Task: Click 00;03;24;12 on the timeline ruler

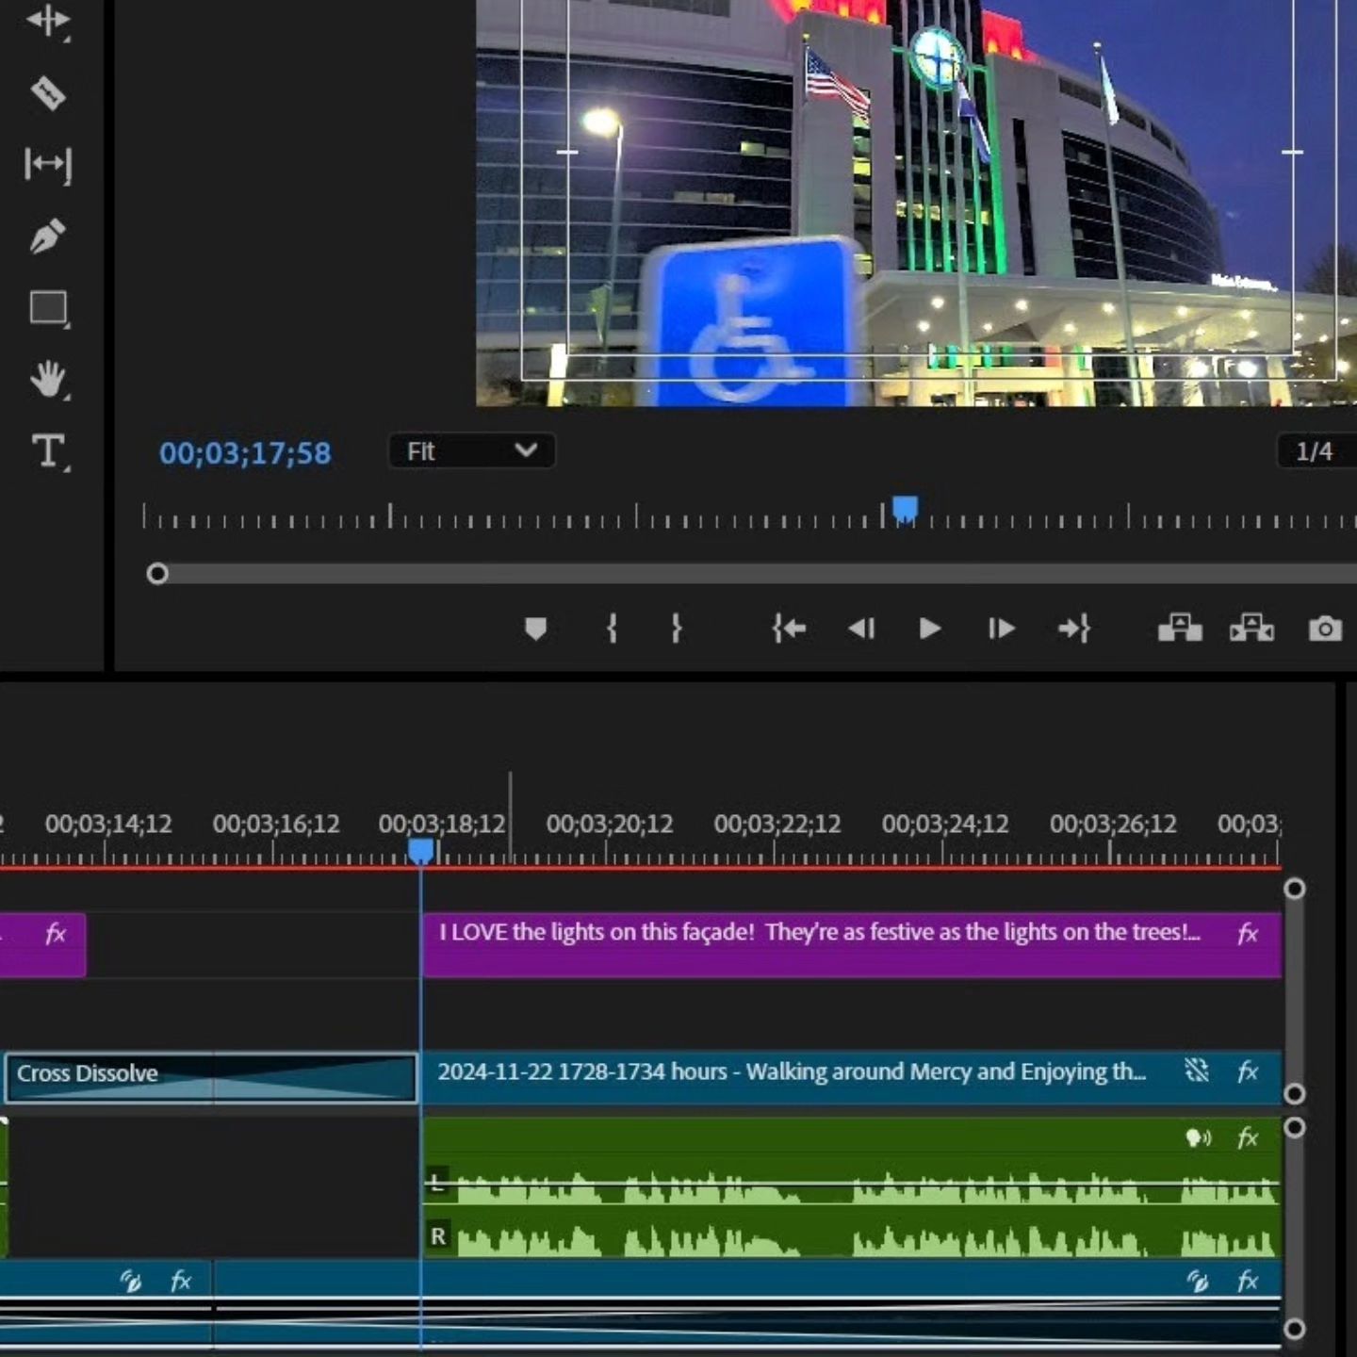Action: pos(945,824)
